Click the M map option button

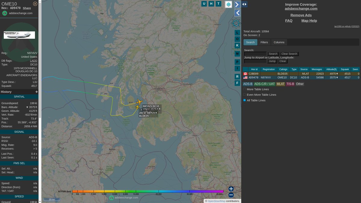[237, 54]
